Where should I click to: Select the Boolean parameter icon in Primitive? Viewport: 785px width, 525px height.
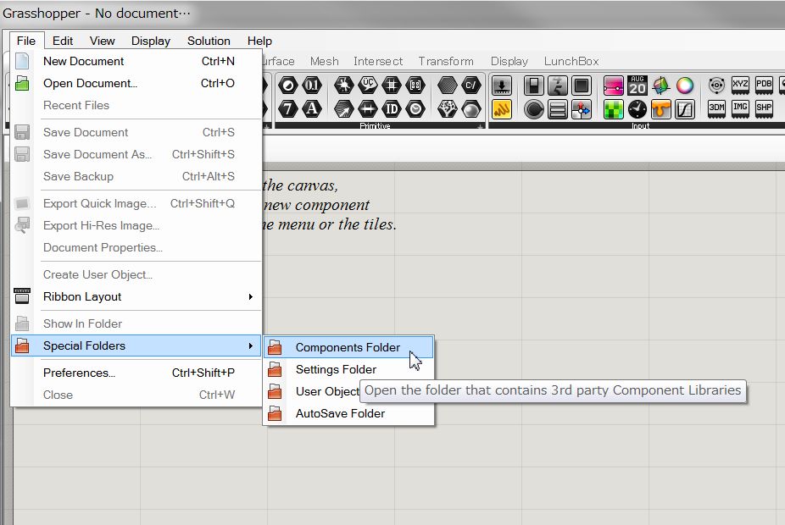(288, 86)
